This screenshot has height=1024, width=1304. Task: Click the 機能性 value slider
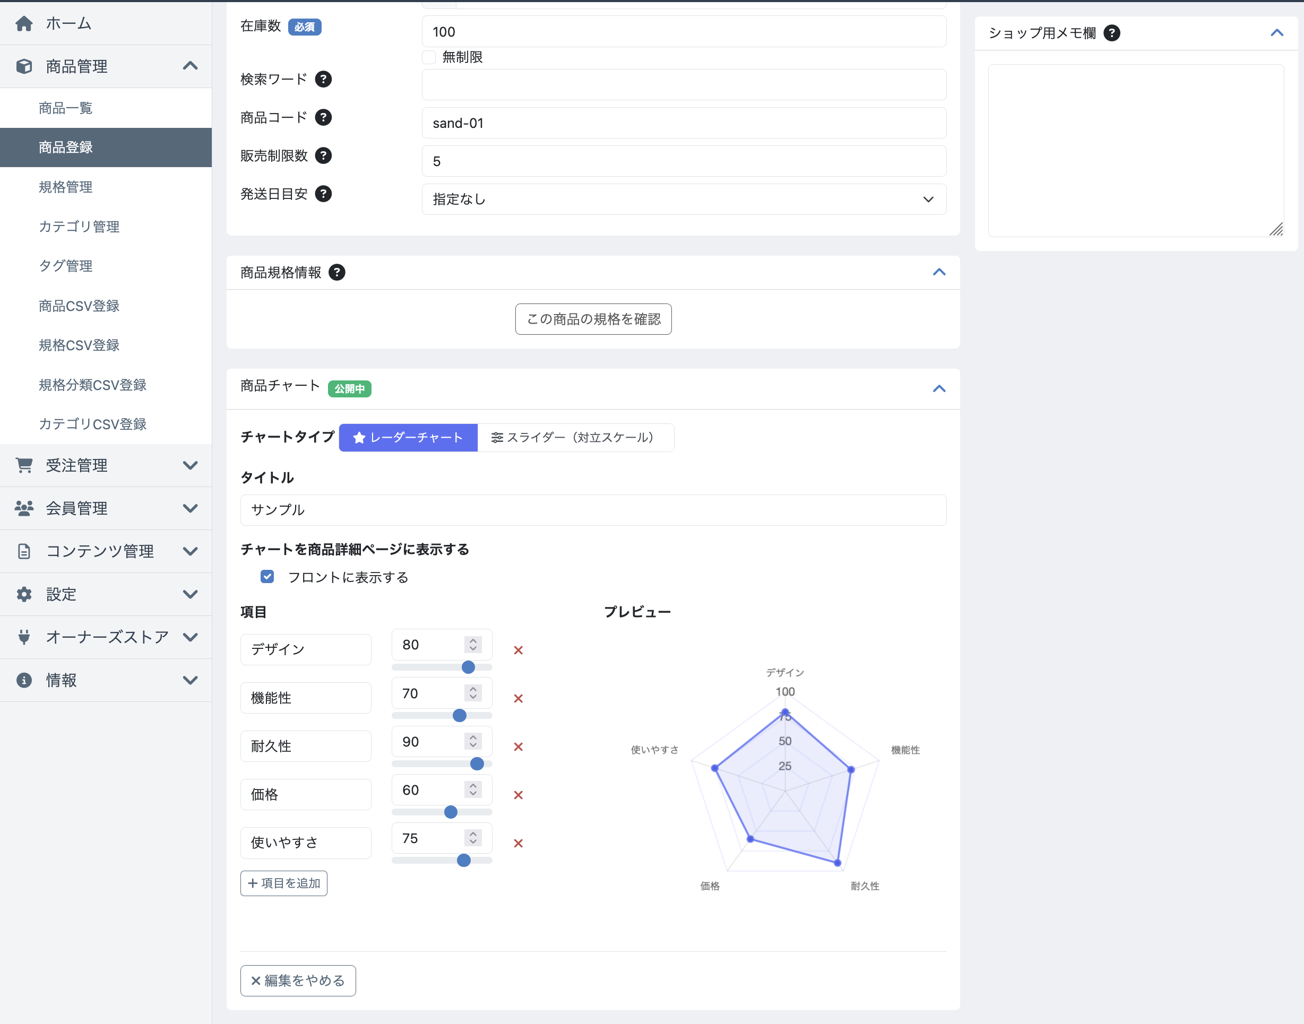click(442, 715)
